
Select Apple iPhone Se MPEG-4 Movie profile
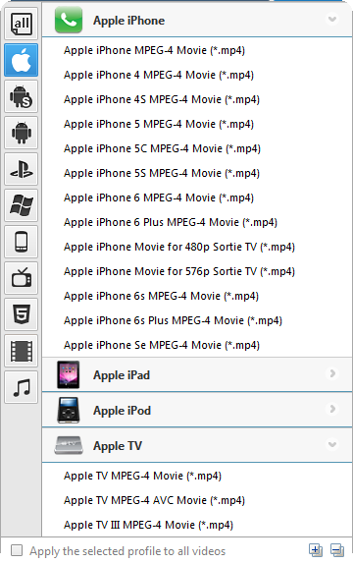161,345
